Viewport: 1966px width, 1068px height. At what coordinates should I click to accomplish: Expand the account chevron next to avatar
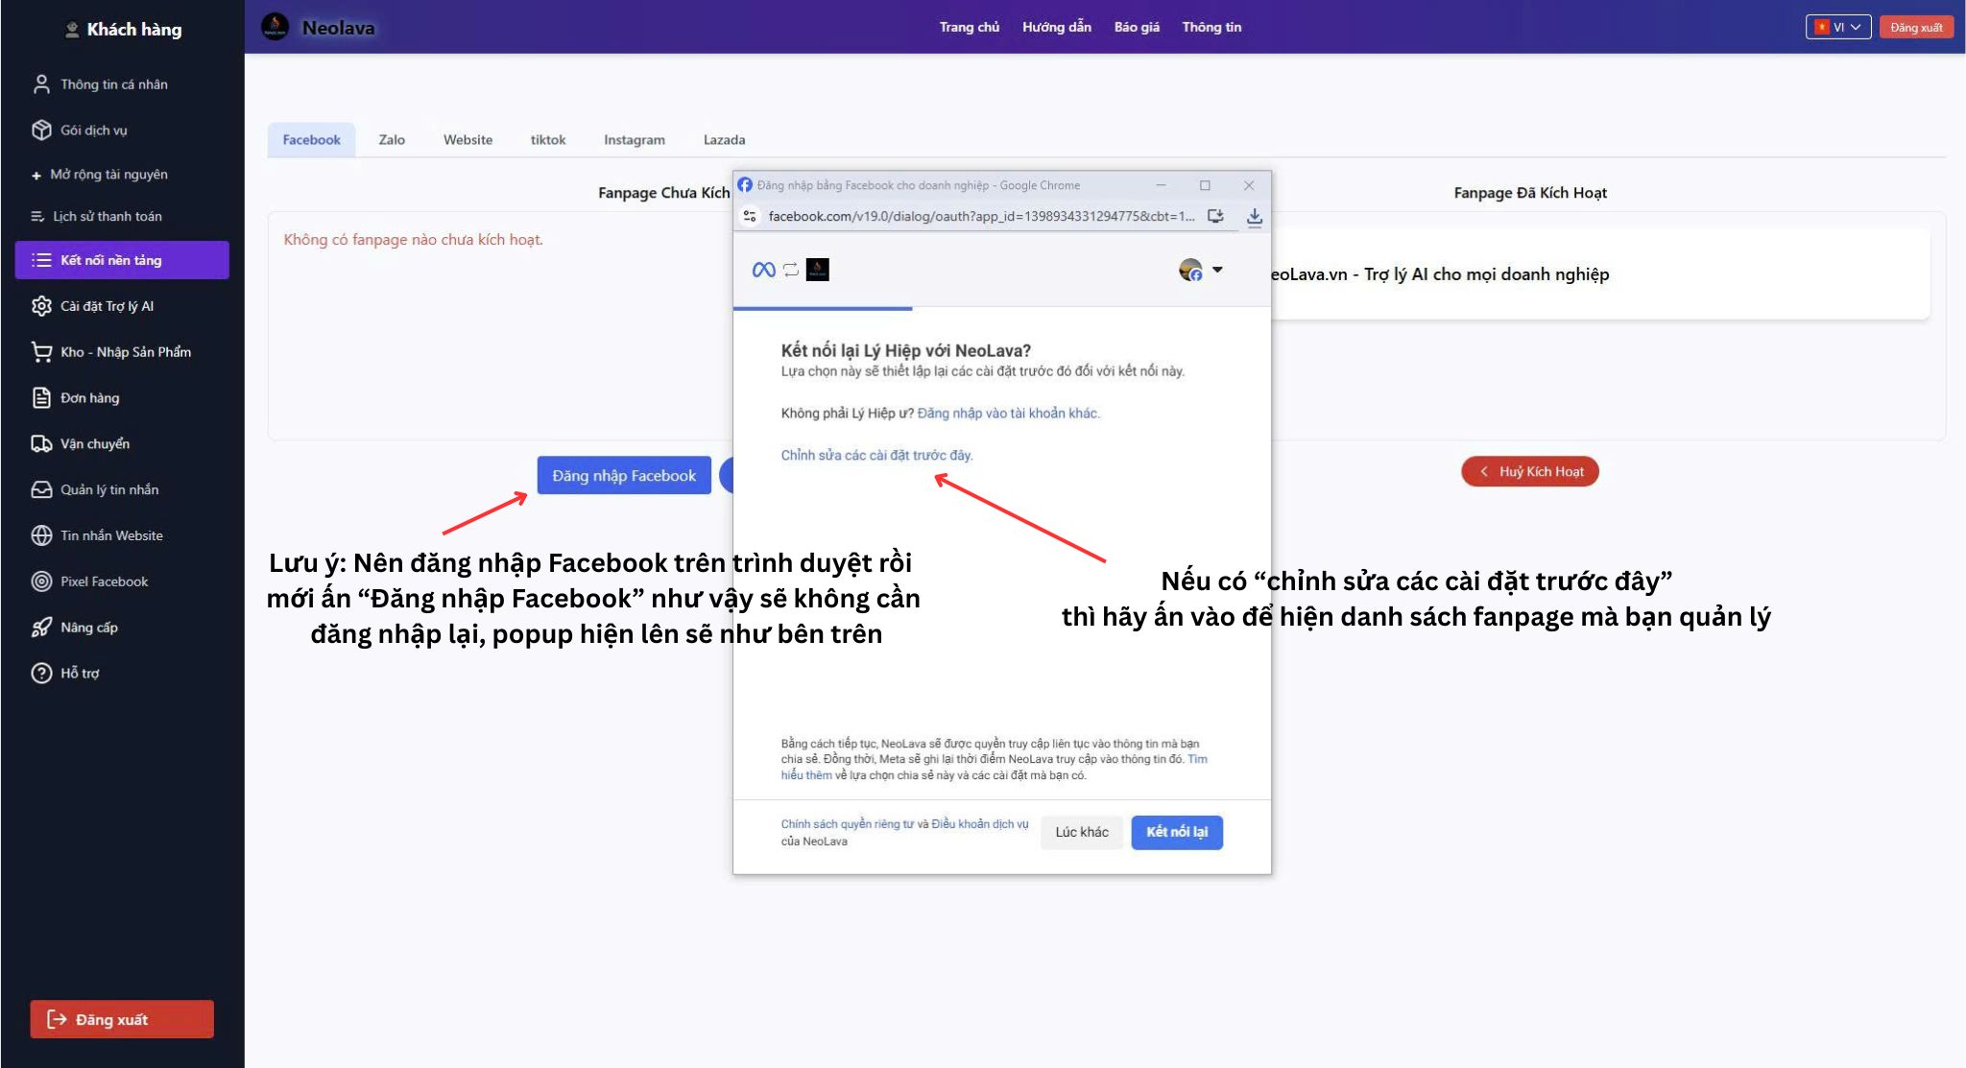pyautogui.click(x=1218, y=270)
